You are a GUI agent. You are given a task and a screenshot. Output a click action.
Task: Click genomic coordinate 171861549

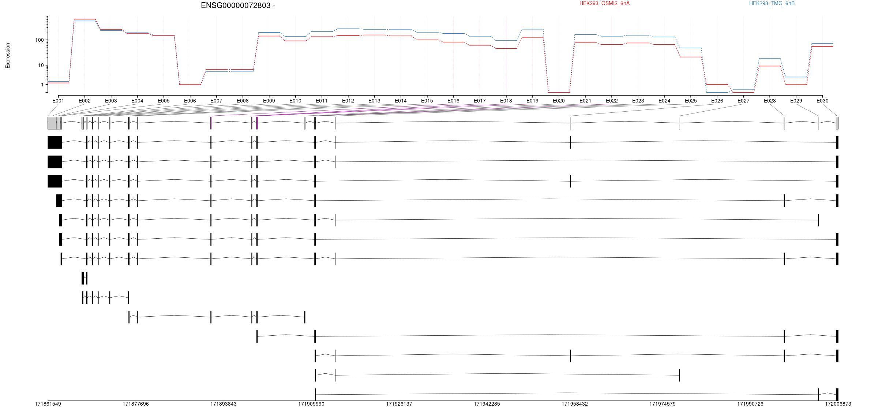48,404
